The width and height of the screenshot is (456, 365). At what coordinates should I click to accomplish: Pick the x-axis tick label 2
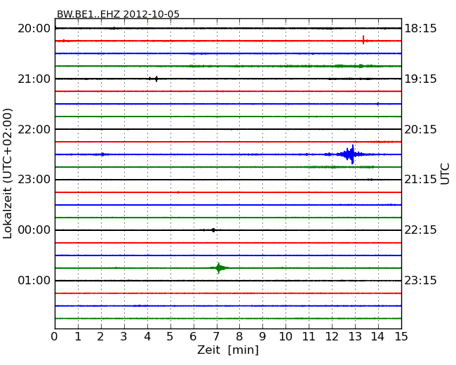point(100,336)
